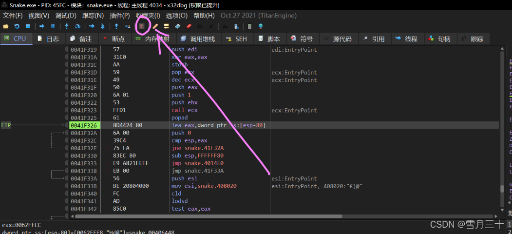Open the Bookmarks toolbar icon

click(x=189, y=26)
